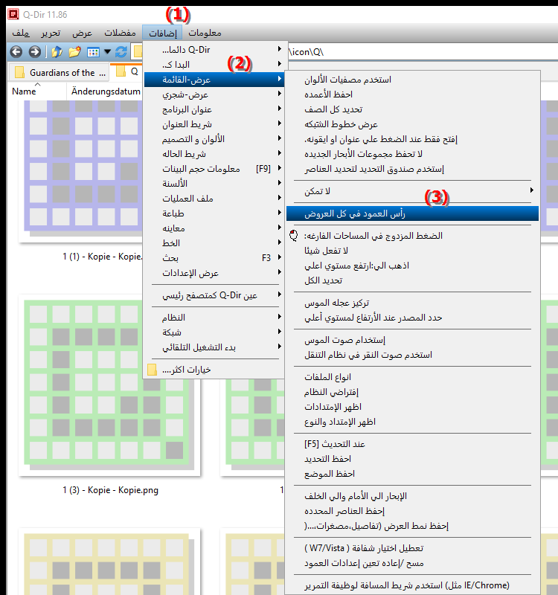558x595 pixels.
Task: Expand the دائما Q-Dir submenu
Action: click(214, 50)
